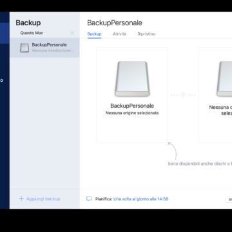Screen dimensions: 232x232
Task: Expand the Questo Mac section arrow
Action: coord(72,33)
